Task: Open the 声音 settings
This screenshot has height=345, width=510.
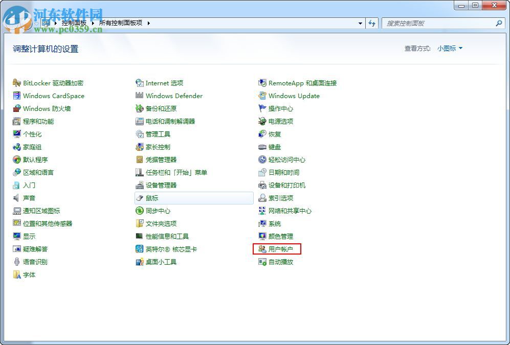Action: [29, 198]
